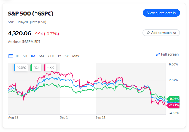Image resolution: width=189 pixels, height=132 pixels.
Task: Click the pink -2.21% value tag
Action: [173, 105]
